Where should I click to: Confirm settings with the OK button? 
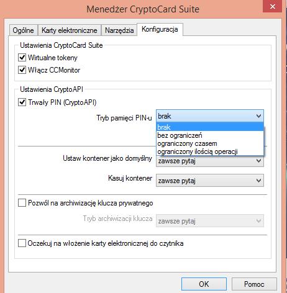(x=204, y=284)
